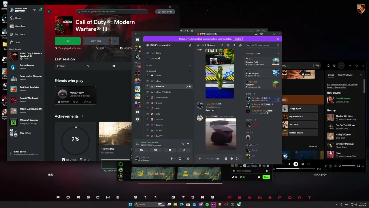Toggle noise suppression in Voice Connected panel

point(183,144)
